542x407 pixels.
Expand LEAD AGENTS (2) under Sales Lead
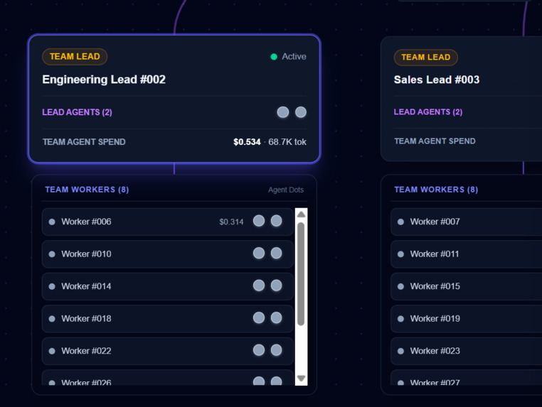(428, 112)
